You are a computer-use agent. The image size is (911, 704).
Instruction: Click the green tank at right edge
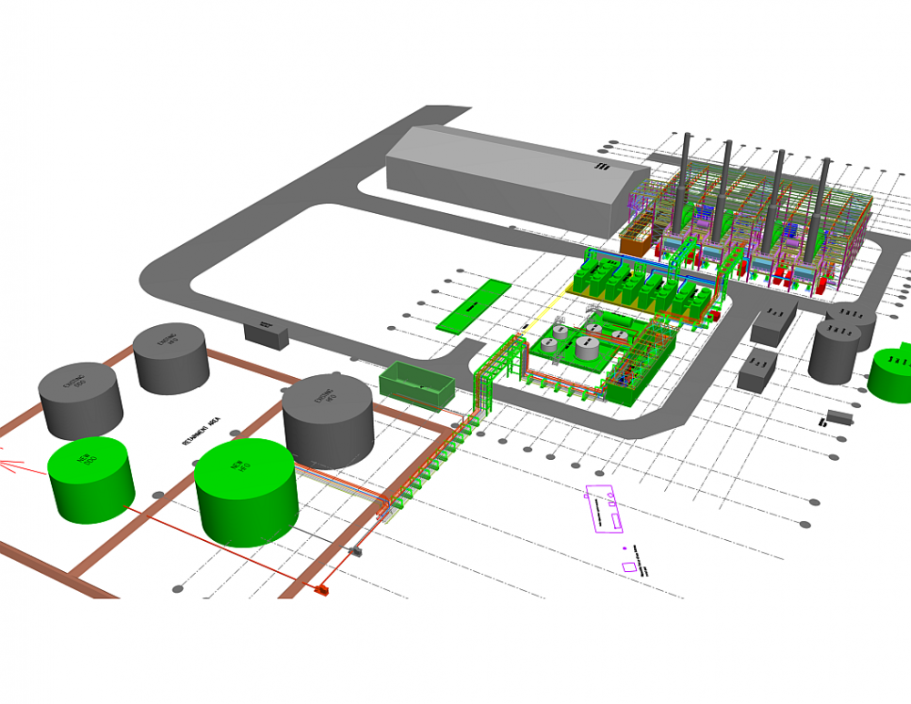pos(893,373)
